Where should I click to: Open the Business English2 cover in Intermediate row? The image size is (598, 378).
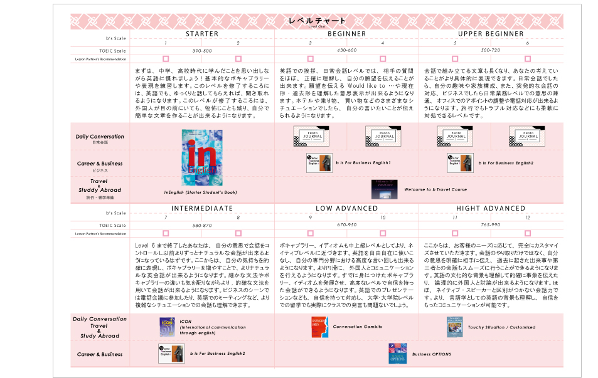coord(172,353)
